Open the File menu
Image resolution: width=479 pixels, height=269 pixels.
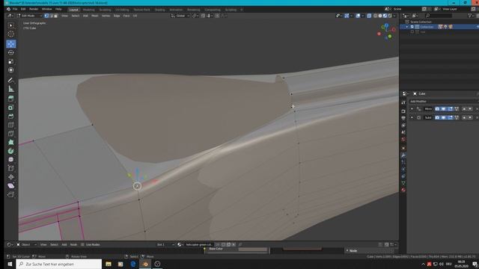pos(15,9)
